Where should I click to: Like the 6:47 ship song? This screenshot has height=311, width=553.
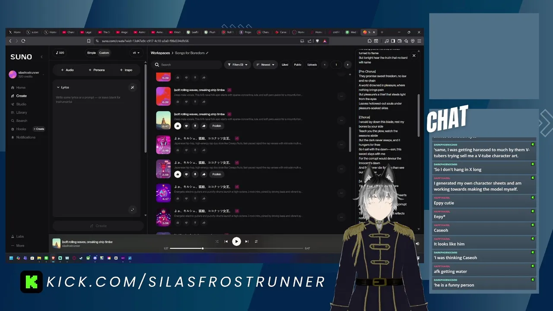point(178,126)
